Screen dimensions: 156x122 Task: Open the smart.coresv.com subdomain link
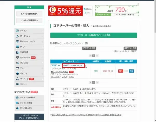pyautogui.click(x=70, y=74)
